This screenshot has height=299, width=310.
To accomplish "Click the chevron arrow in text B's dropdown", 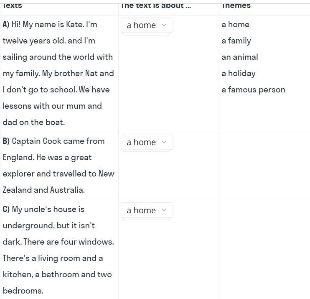I will coord(164,142).
